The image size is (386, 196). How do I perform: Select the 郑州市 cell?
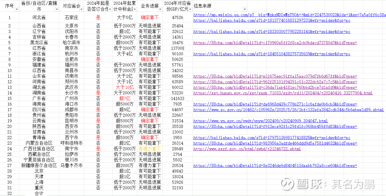click(71, 82)
